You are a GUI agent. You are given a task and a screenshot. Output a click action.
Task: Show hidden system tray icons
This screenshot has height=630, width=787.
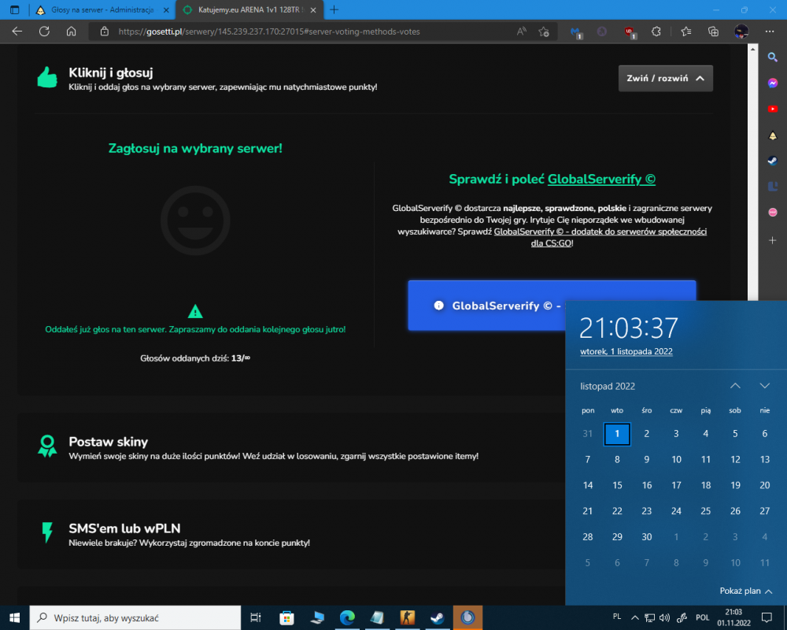pyautogui.click(x=634, y=617)
